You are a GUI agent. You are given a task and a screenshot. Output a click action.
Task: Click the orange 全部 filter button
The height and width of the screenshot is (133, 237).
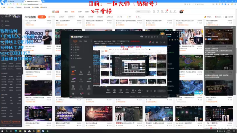click(42, 17)
